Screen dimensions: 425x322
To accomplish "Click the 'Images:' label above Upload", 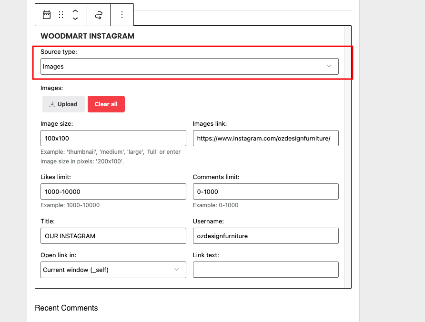I will [x=52, y=88].
